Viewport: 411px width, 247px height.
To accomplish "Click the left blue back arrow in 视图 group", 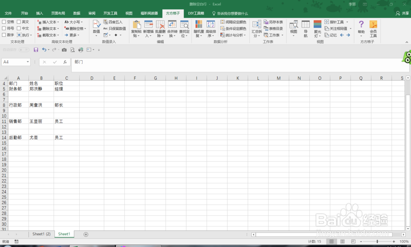I will [x=342, y=35].
